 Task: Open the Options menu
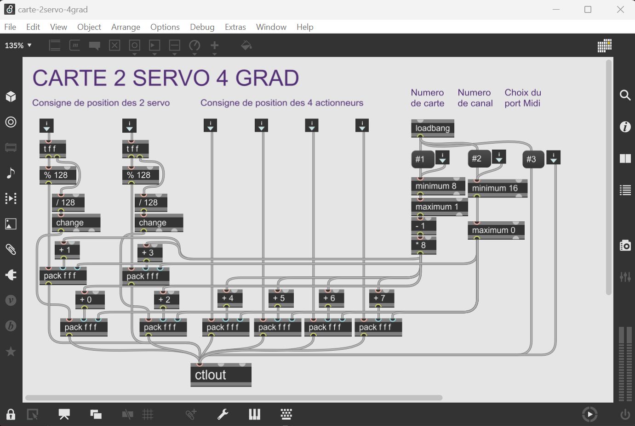165,27
